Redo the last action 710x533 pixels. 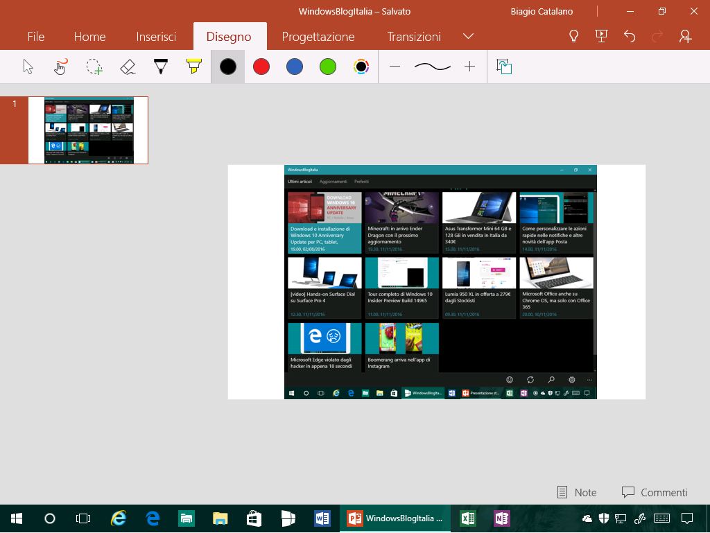[657, 36]
